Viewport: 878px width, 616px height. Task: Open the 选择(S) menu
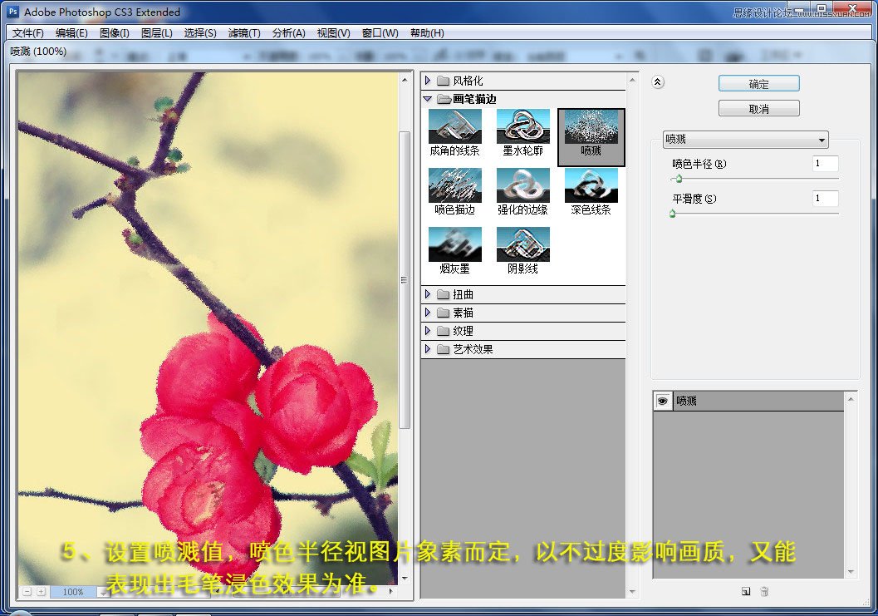click(200, 33)
